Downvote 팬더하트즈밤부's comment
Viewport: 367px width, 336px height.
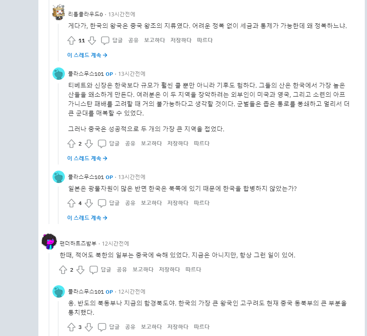[80, 270]
